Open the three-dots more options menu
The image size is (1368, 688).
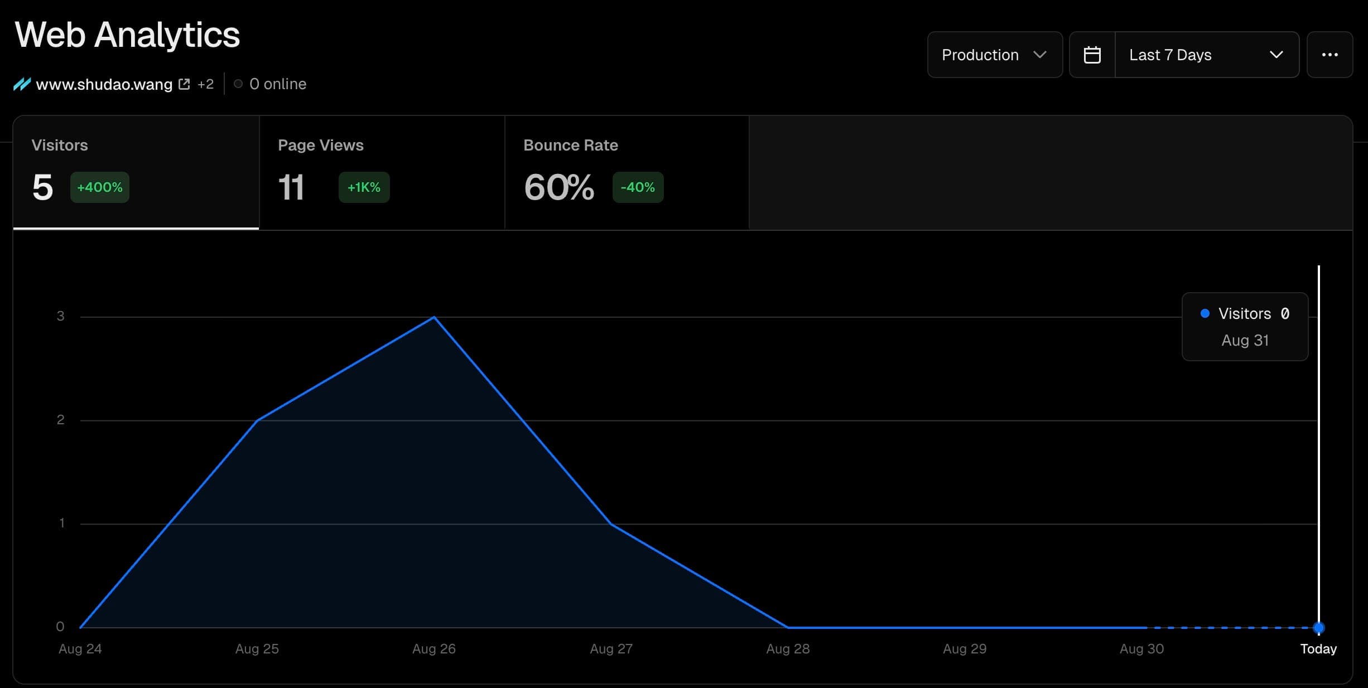[x=1330, y=55]
